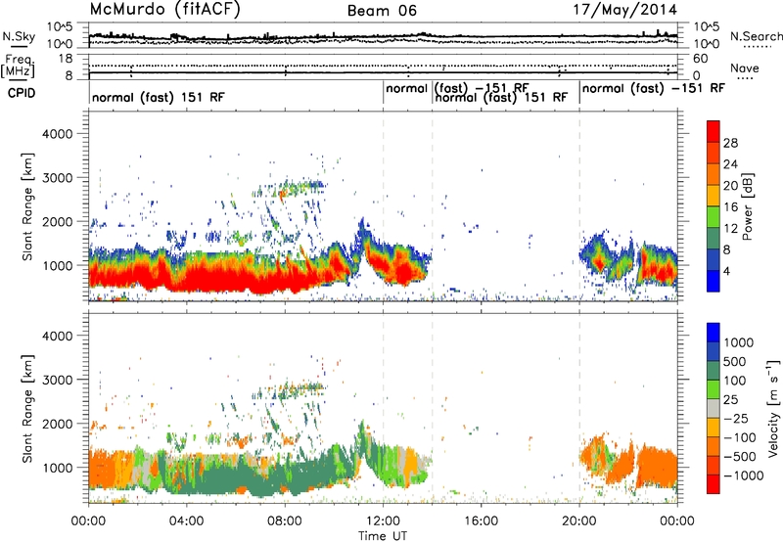Viewport: 783px width, 542px height.
Task: Click the '28' tick on the Power scale
Action: (x=730, y=143)
